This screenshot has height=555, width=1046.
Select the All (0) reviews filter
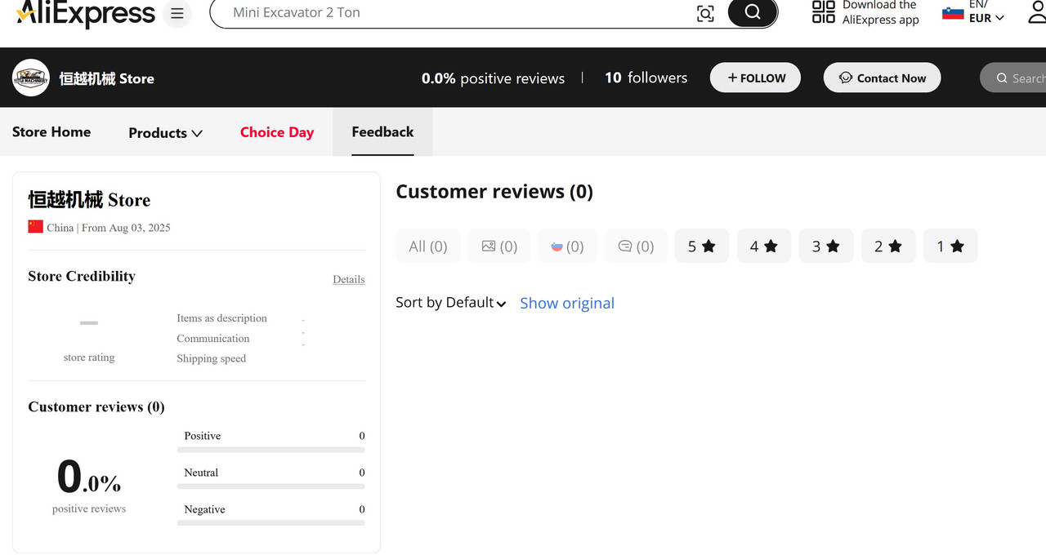click(428, 246)
